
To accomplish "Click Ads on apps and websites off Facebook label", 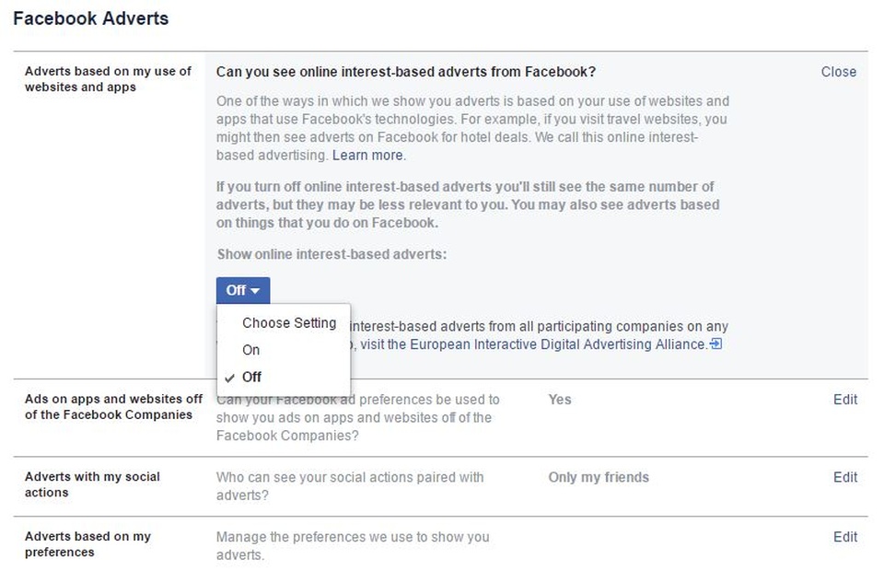I will point(113,407).
